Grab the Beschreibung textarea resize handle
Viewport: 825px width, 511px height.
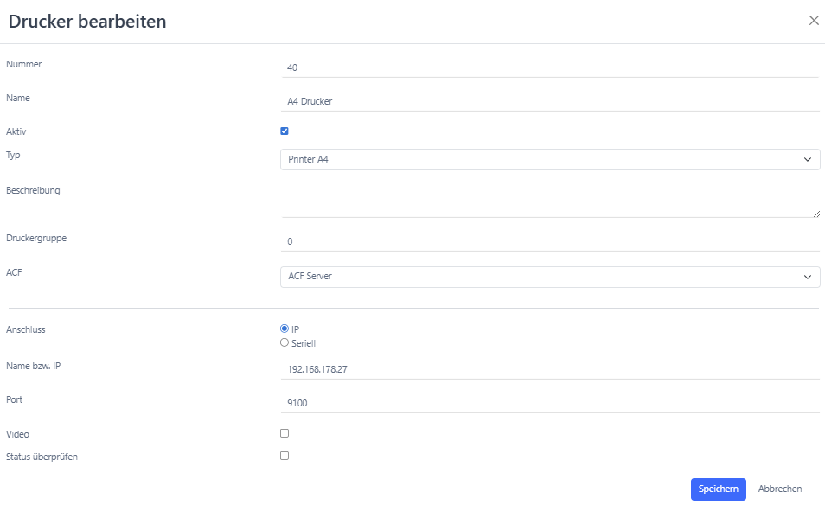pos(816,214)
